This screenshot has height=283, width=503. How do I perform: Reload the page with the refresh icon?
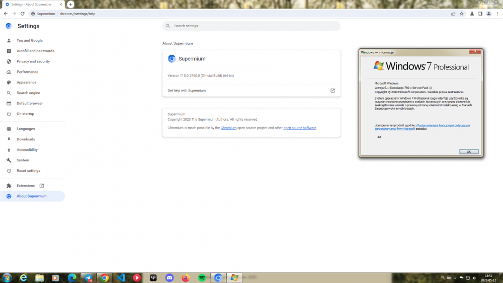coord(22,14)
